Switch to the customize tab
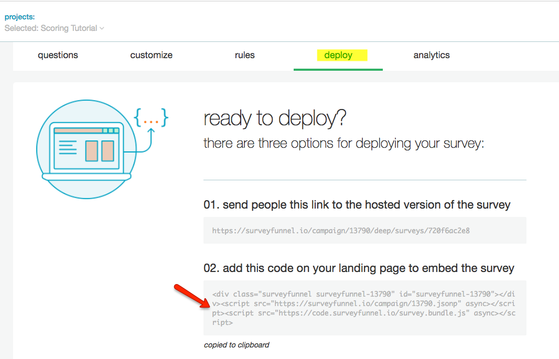Screen dimensions: 559x359 click(151, 55)
